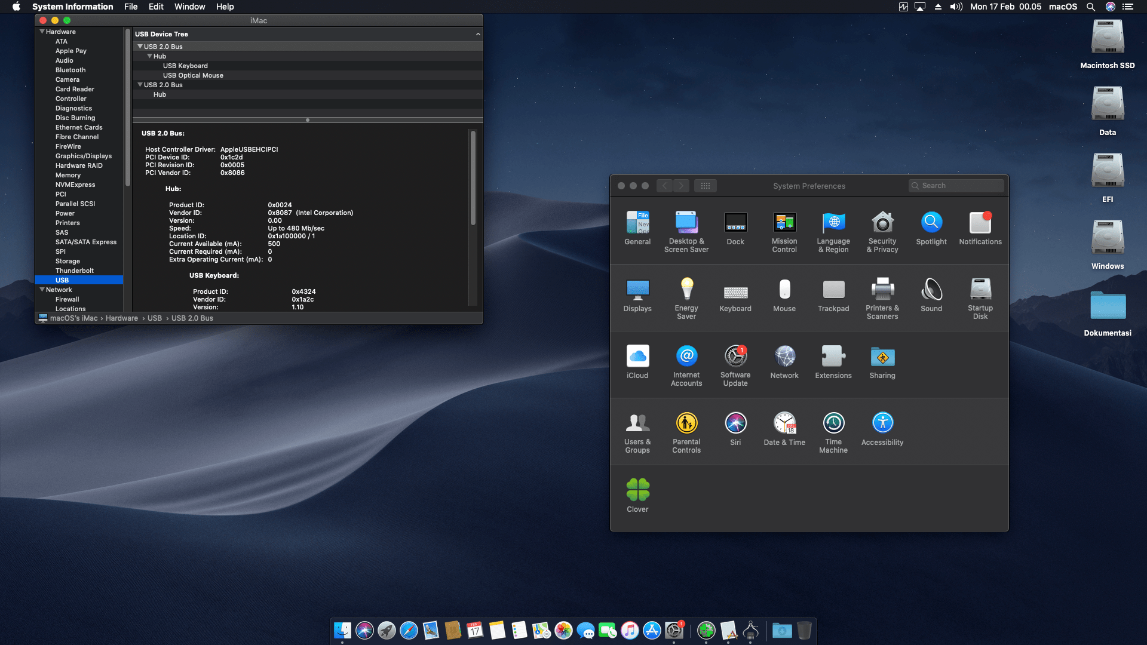
Task: Open the Edit menu
Action: pos(156,7)
